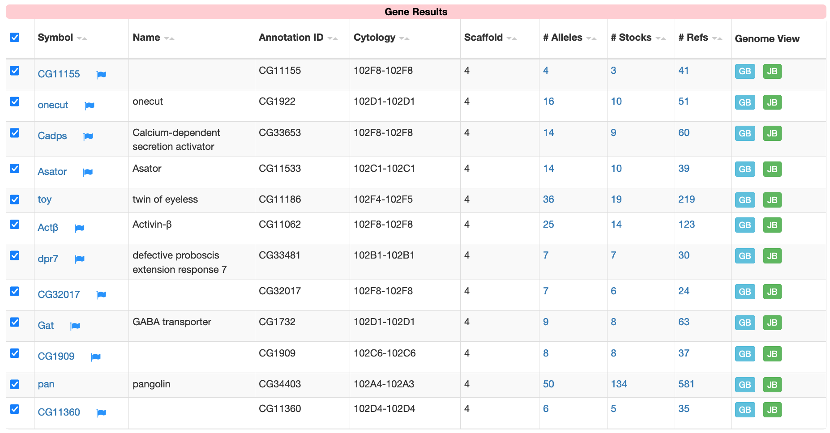The width and height of the screenshot is (830, 433).
Task: Uncheck the Cadps row checkbox
Action: (15, 133)
